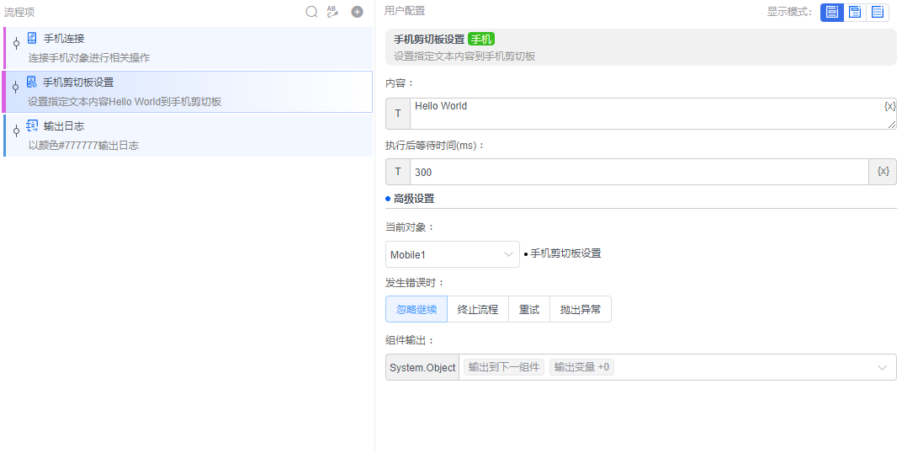
Task: Click the T type button beside 内容 field
Action: [x=397, y=114]
